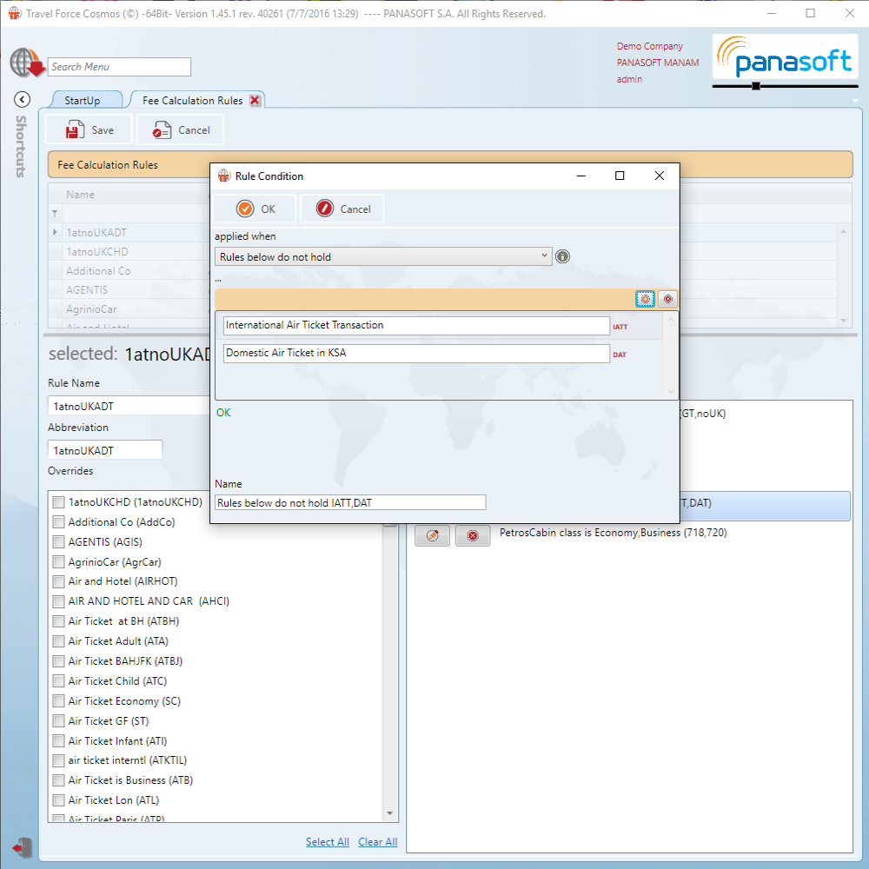869x869 pixels.
Task: Tick the Air and Hotel (AIRHOT) checkbox
Action: (59, 581)
